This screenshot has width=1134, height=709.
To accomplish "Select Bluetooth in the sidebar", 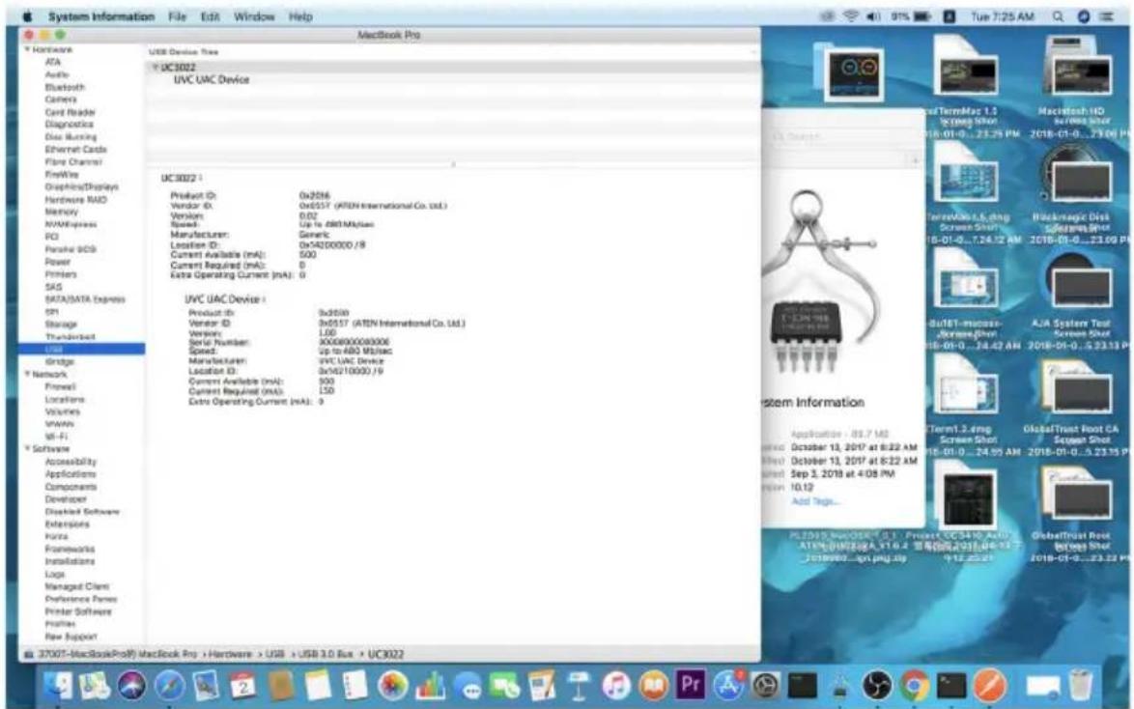I will point(65,87).
